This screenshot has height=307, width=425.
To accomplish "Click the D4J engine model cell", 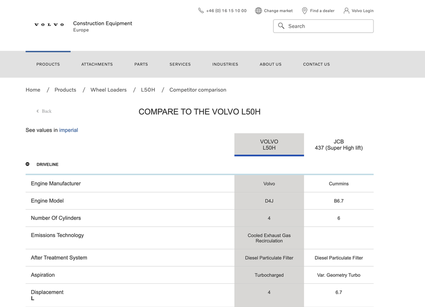I will [269, 201].
